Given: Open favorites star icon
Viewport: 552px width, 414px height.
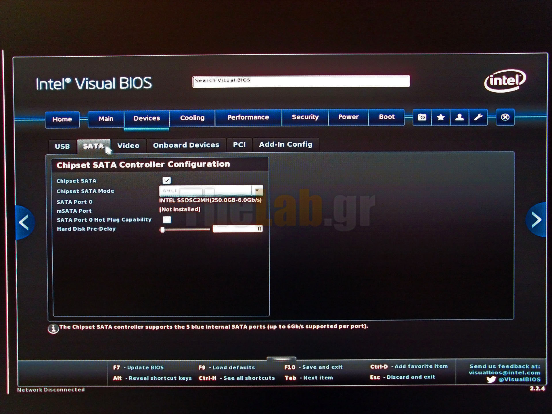Looking at the screenshot, I should coord(440,117).
